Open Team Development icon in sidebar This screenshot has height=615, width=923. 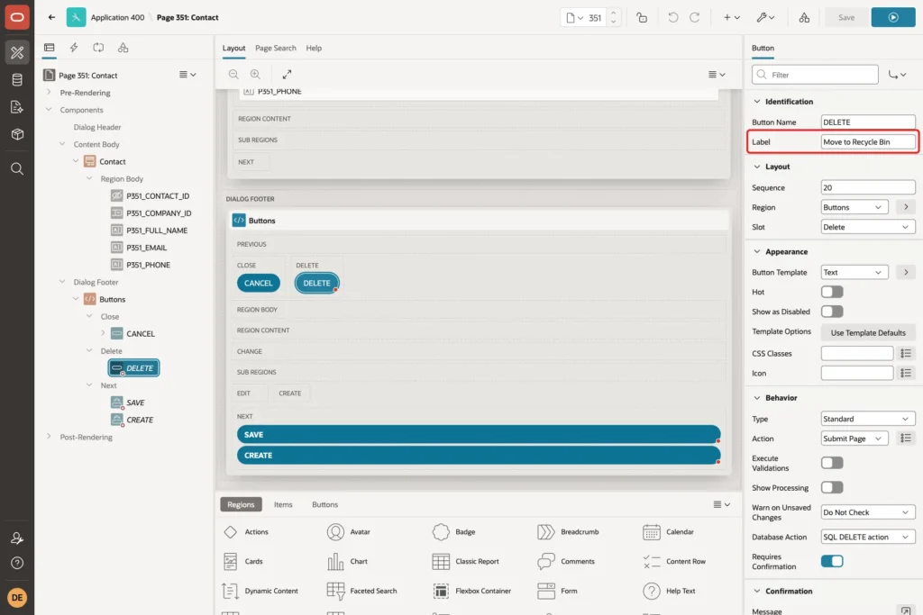pos(17,107)
